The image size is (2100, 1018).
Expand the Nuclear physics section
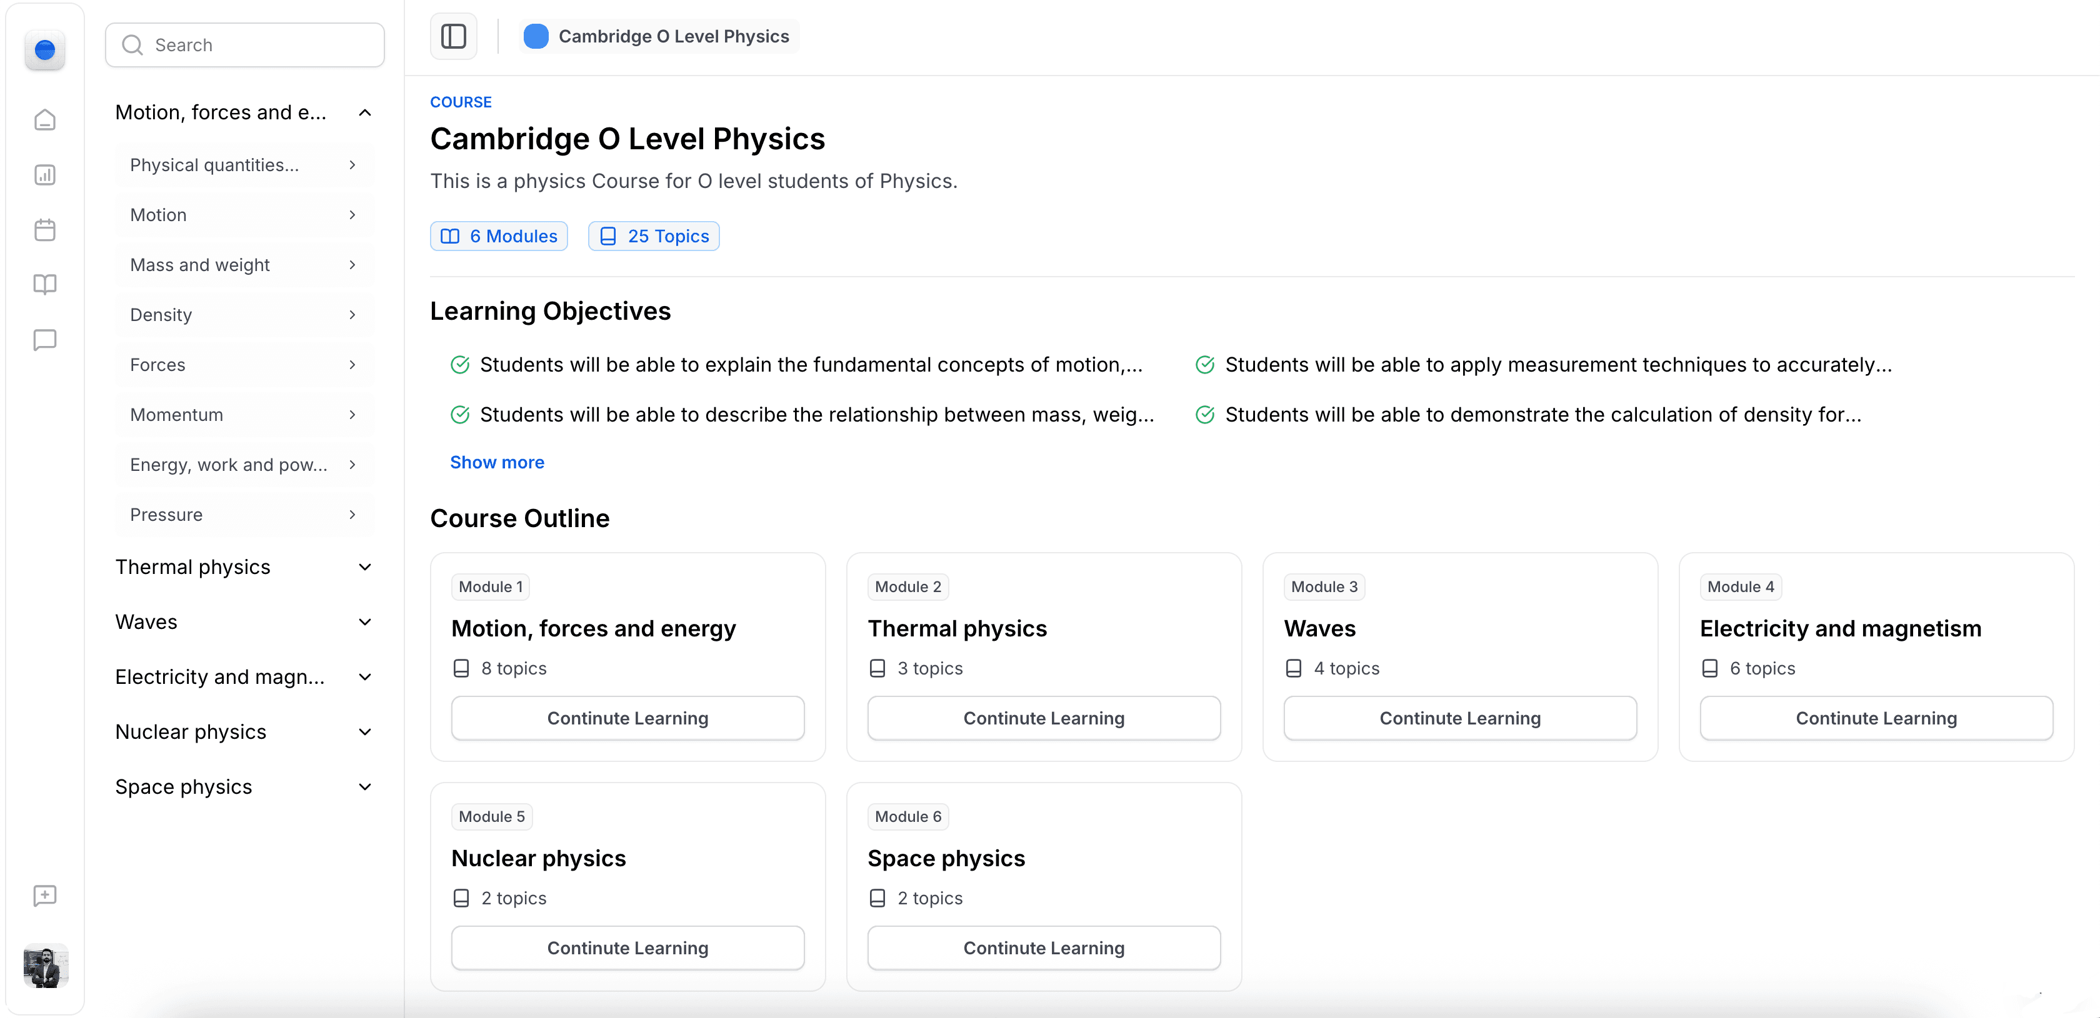click(x=364, y=732)
